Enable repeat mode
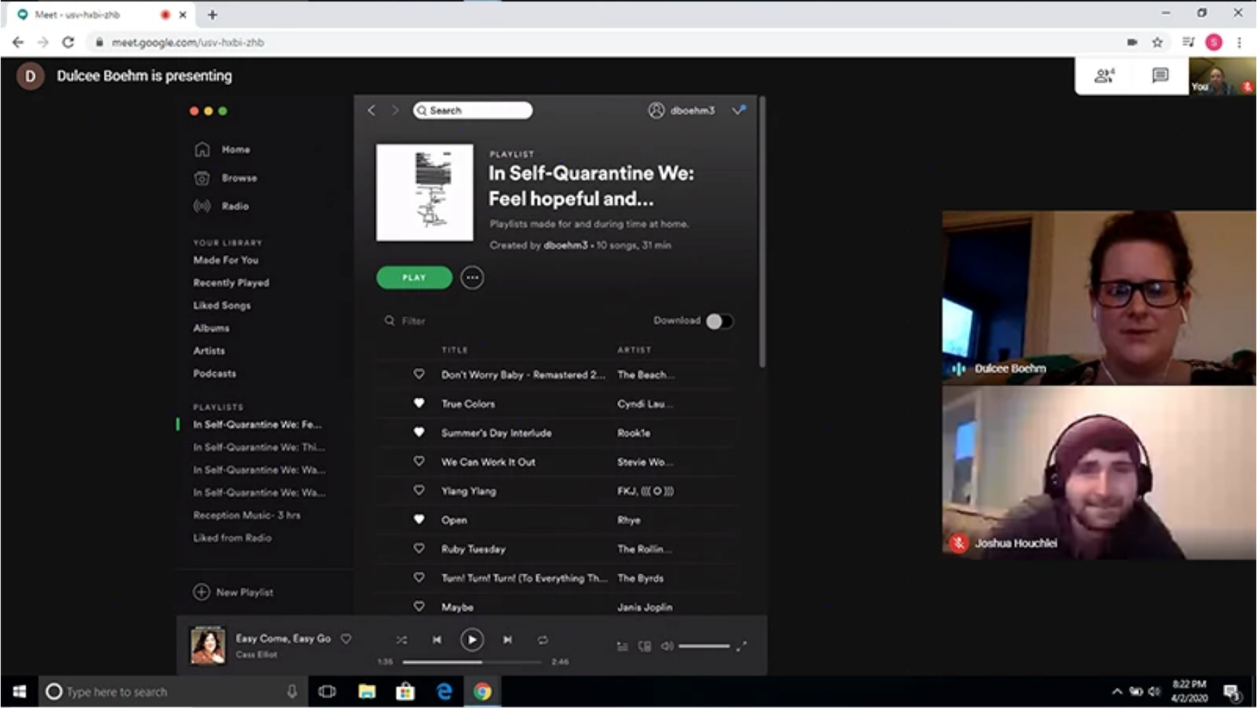 click(x=543, y=640)
